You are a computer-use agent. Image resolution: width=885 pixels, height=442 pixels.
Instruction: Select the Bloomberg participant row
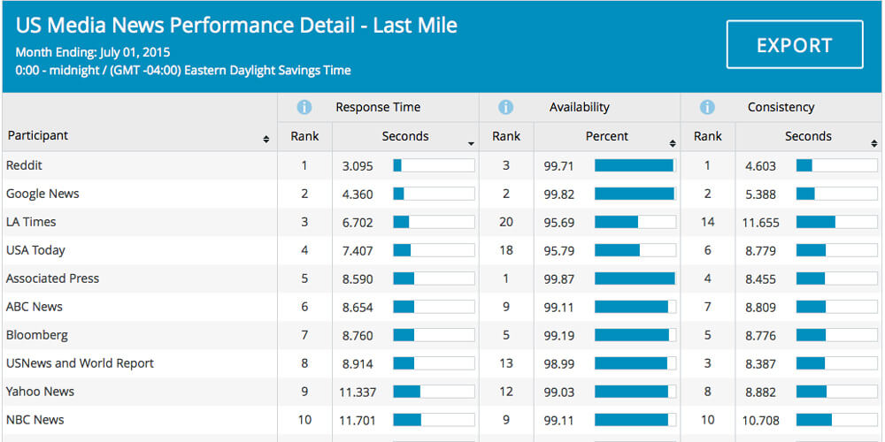coord(442,335)
